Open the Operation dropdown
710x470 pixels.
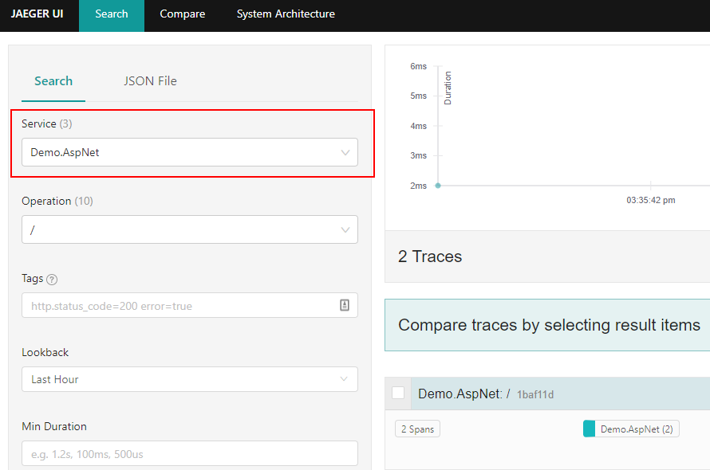tap(179, 229)
